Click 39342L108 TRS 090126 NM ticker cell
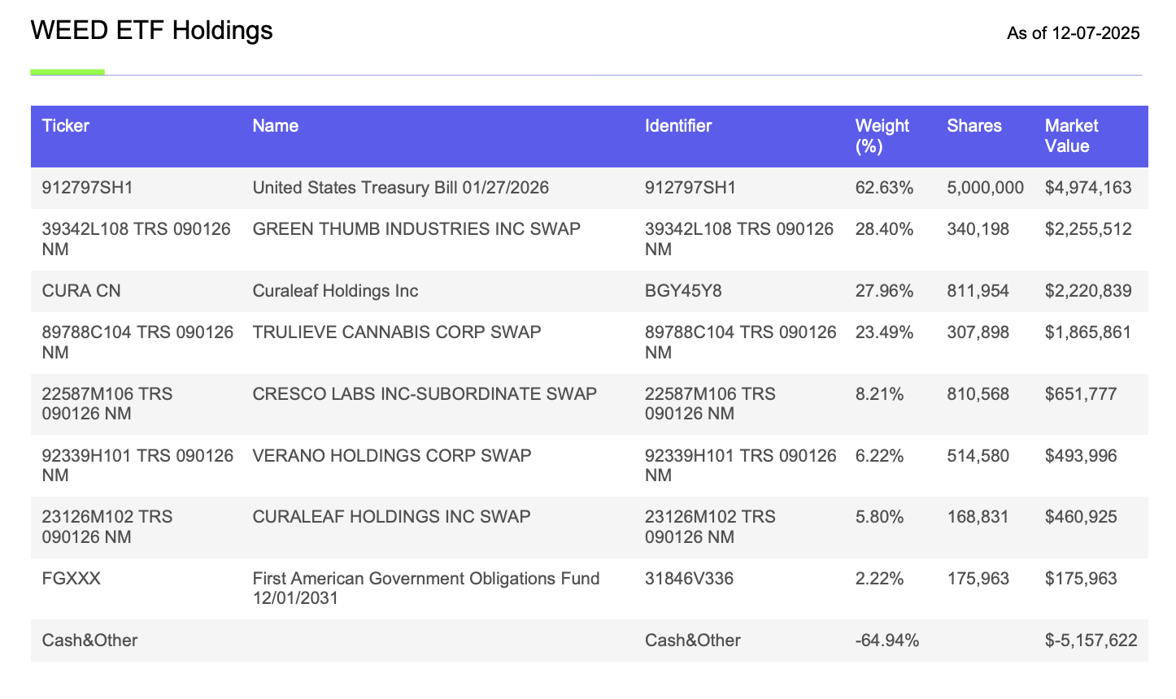This screenshot has width=1176, height=699. point(137,239)
